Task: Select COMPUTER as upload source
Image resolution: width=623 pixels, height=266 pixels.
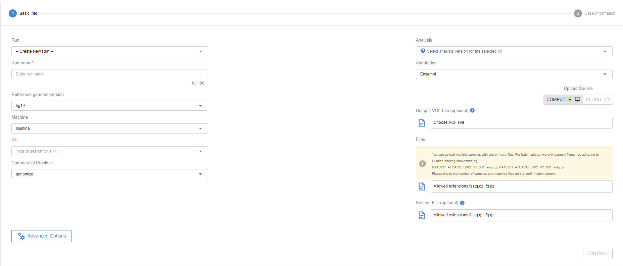Action: pos(563,99)
